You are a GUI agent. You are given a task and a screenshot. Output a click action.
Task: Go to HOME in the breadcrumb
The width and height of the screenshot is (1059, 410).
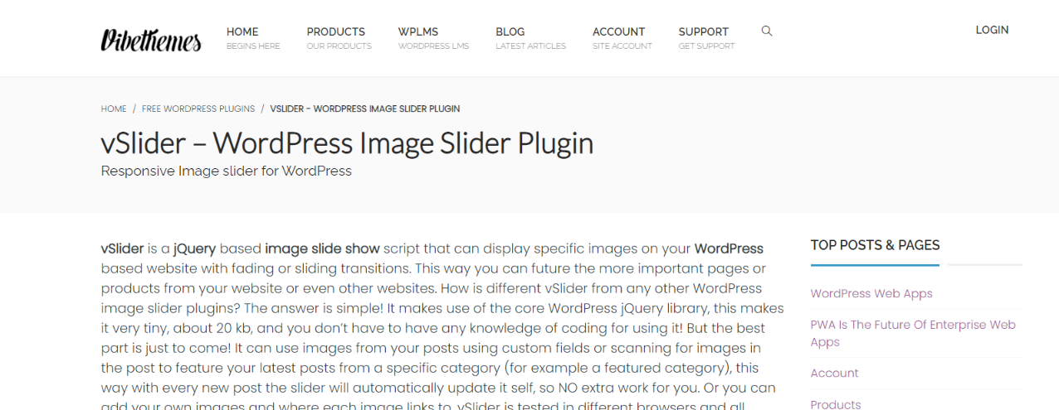click(114, 109)
